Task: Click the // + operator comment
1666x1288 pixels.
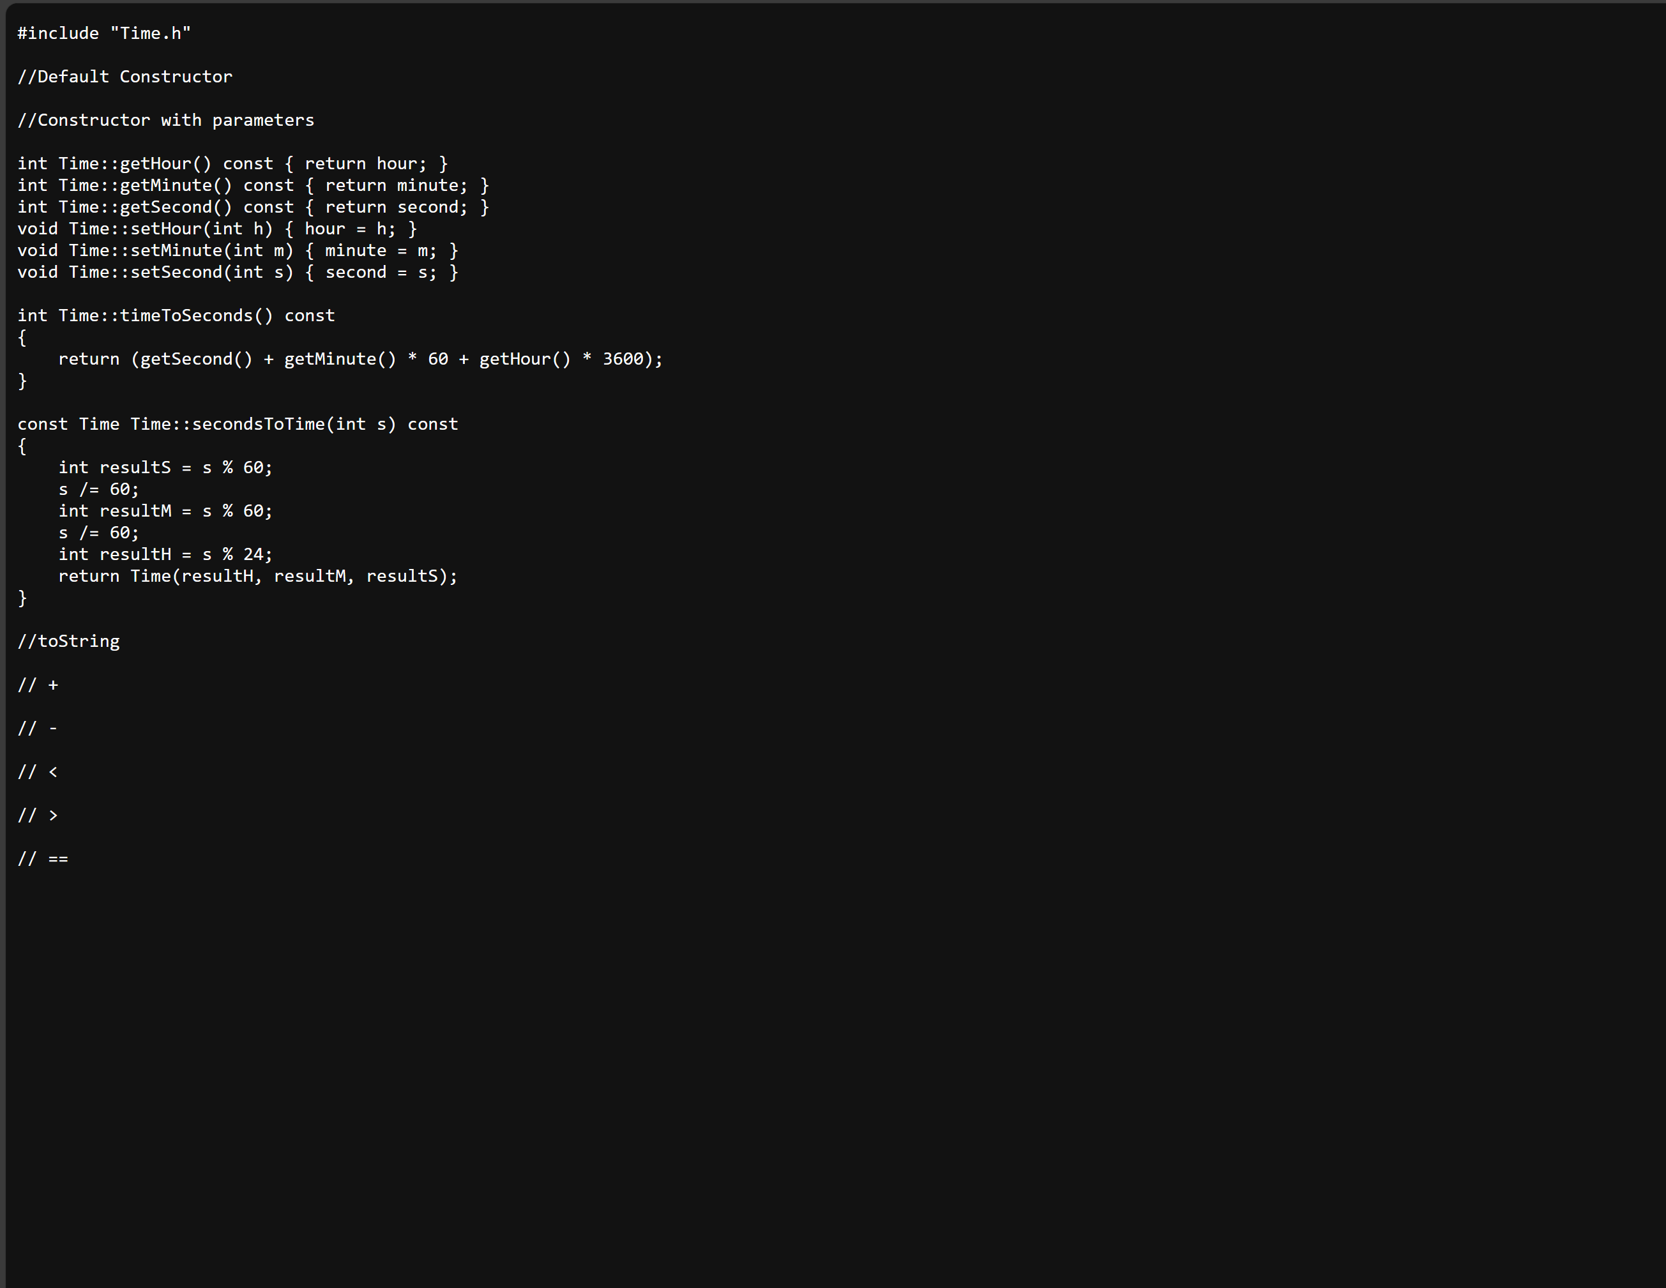Action: tap(38, 685)
